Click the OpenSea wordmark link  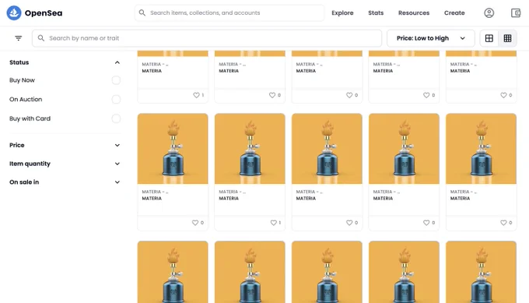pyautogui.click(x=44, y=13)
